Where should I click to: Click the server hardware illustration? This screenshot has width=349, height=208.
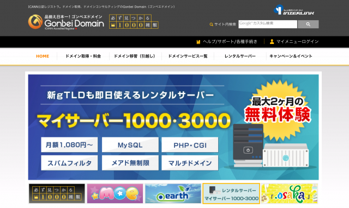point(270,146)
